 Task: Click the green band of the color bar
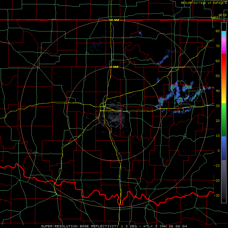pyautogui.click(x=224, y=120)
